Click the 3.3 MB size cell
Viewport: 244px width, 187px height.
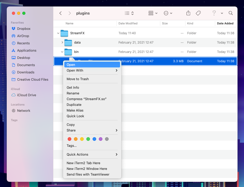pos(178,61)
